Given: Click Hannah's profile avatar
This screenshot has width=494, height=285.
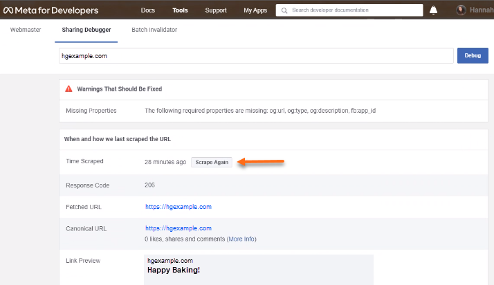Looking at the screenshot, I should click(461, 10).
